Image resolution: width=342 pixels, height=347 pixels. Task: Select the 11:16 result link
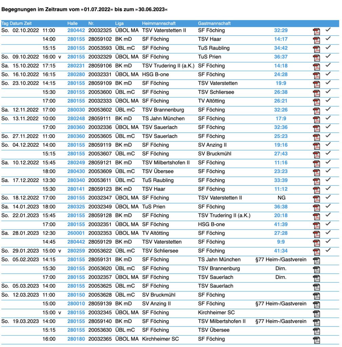tap(281, 163)
